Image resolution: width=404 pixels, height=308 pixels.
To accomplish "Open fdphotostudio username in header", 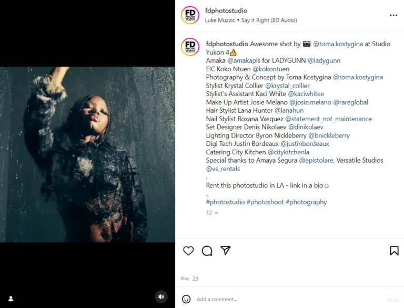I will click(x=226, y=11).
